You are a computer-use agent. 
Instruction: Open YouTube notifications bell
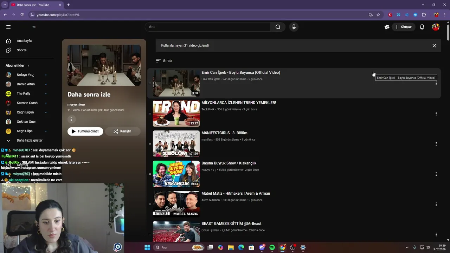point(422,27)
